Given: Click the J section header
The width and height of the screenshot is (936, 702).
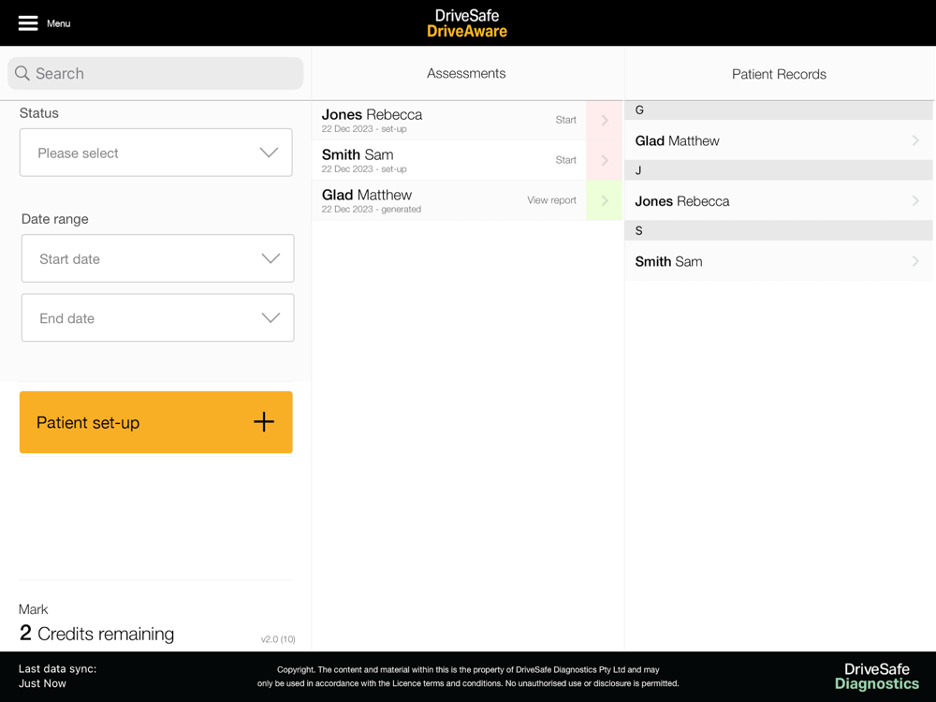Looking at the screenshot, I should [779, 170].
